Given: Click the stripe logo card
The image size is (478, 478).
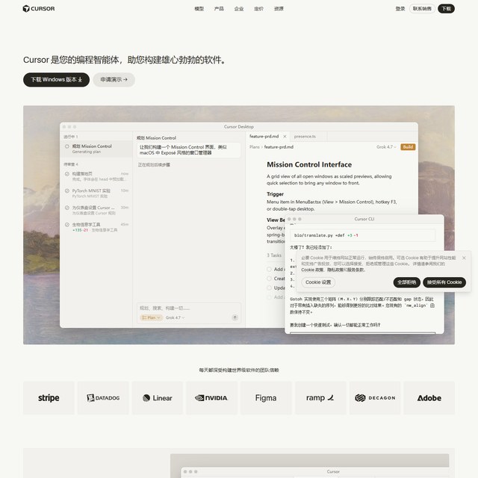Looking at the screenshot, I should pos(49,398).
